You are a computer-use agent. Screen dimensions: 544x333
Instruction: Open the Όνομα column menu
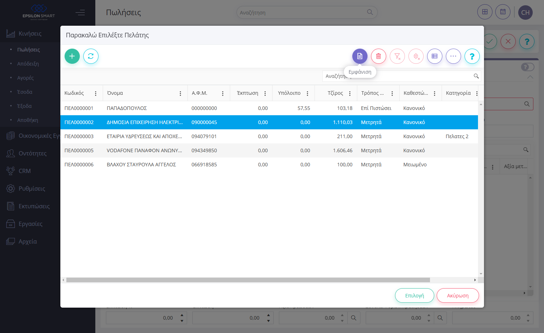[x=180, y=93]
